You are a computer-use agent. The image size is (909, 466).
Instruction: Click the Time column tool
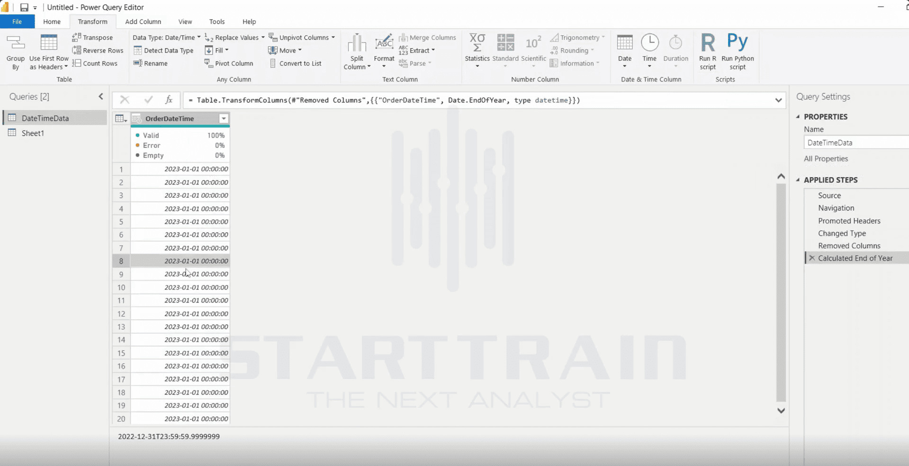click(x=649, y=51)
